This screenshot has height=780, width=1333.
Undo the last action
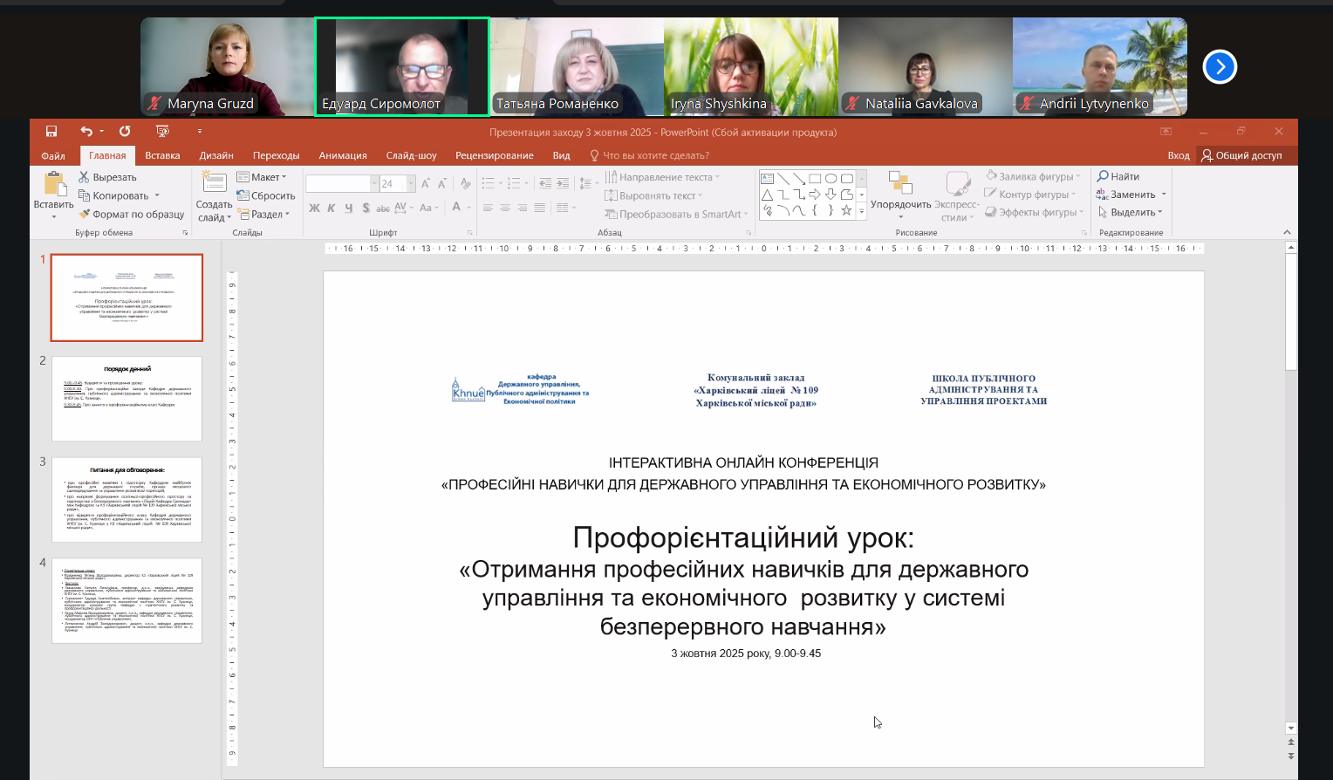tap(86, 132)
